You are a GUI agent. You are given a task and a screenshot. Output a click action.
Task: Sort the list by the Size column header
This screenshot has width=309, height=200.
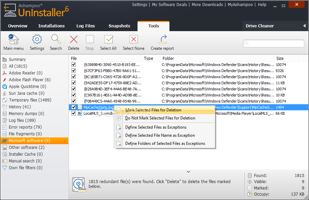pos(286,58)
